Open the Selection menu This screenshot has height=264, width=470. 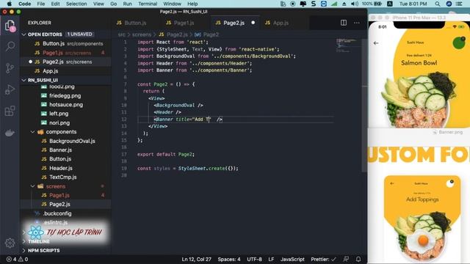(76, 4)
